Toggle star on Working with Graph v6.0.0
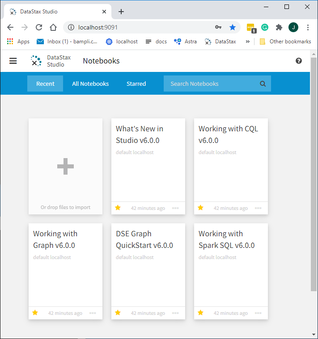Image resolution: width=318 pixels, height=339 pixels. (35, 313)
